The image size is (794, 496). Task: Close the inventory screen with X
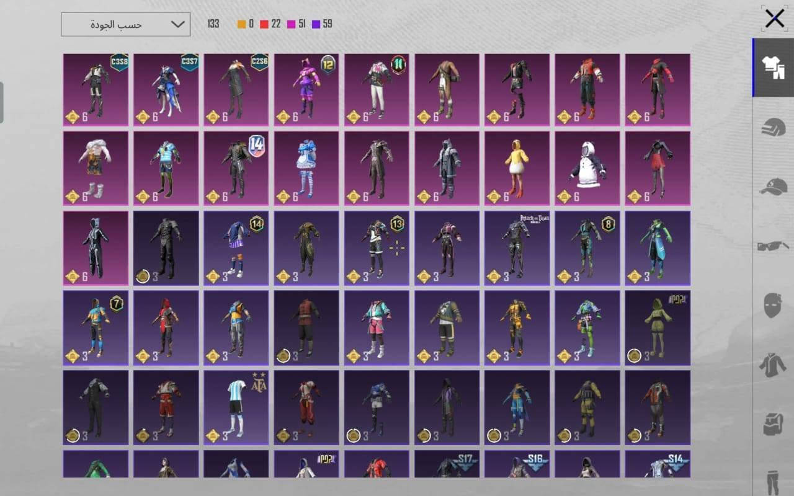[774, 19]
